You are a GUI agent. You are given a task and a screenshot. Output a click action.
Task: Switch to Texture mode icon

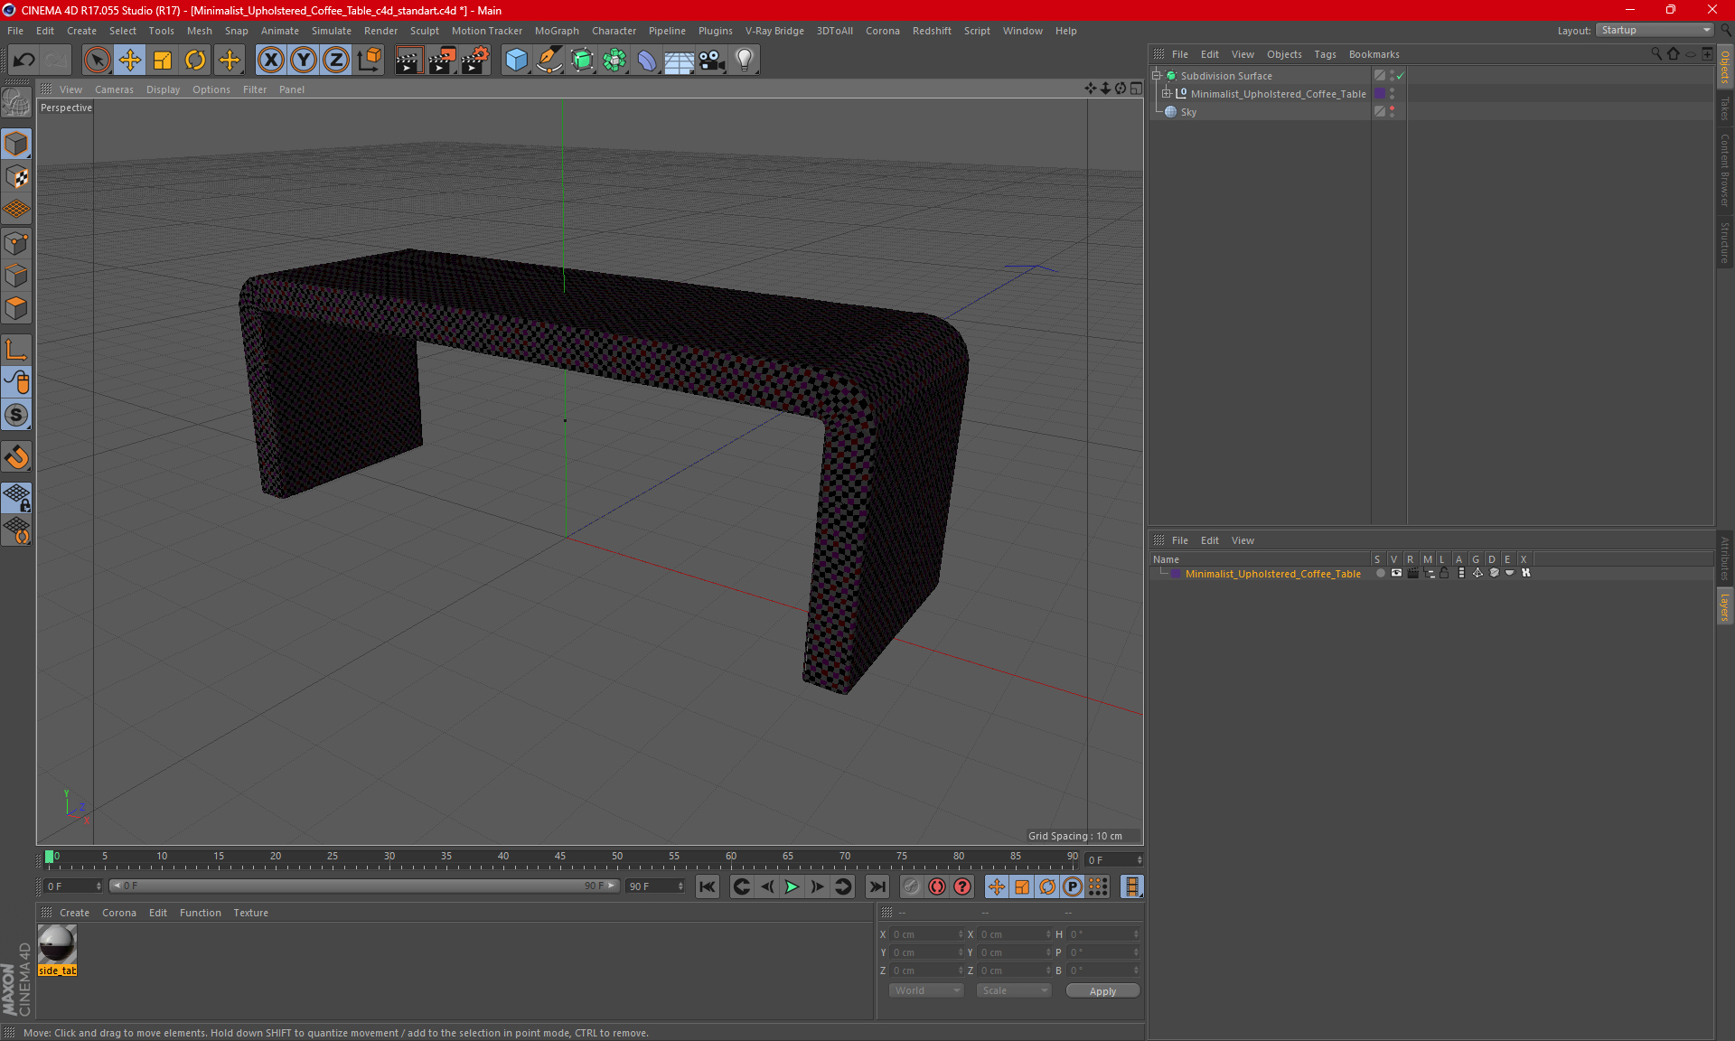click(16, 177)
